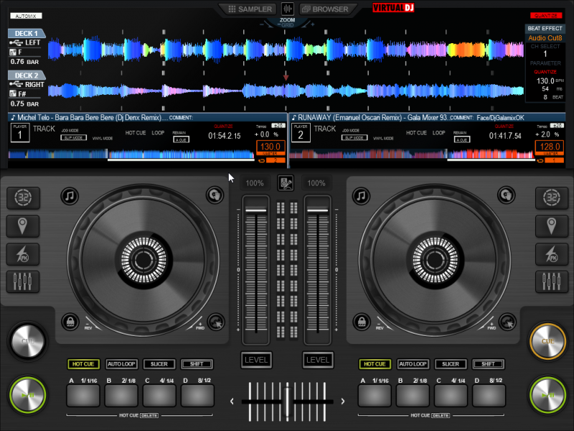Click the key icon next to F# in Deck 2
The width and height of the screenshot is (574, 431).
click(x=13, y=94)
